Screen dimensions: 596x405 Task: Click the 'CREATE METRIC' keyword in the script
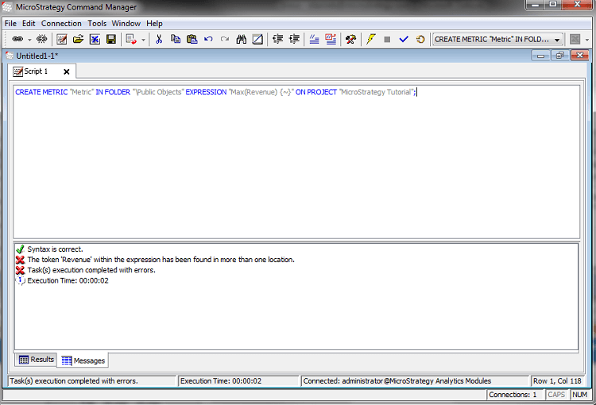41,92
